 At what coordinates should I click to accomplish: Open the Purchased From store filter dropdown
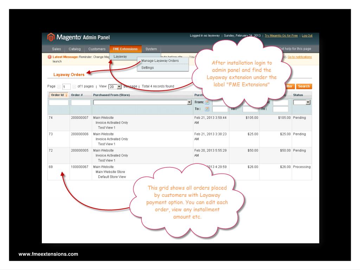coord(142,102)
